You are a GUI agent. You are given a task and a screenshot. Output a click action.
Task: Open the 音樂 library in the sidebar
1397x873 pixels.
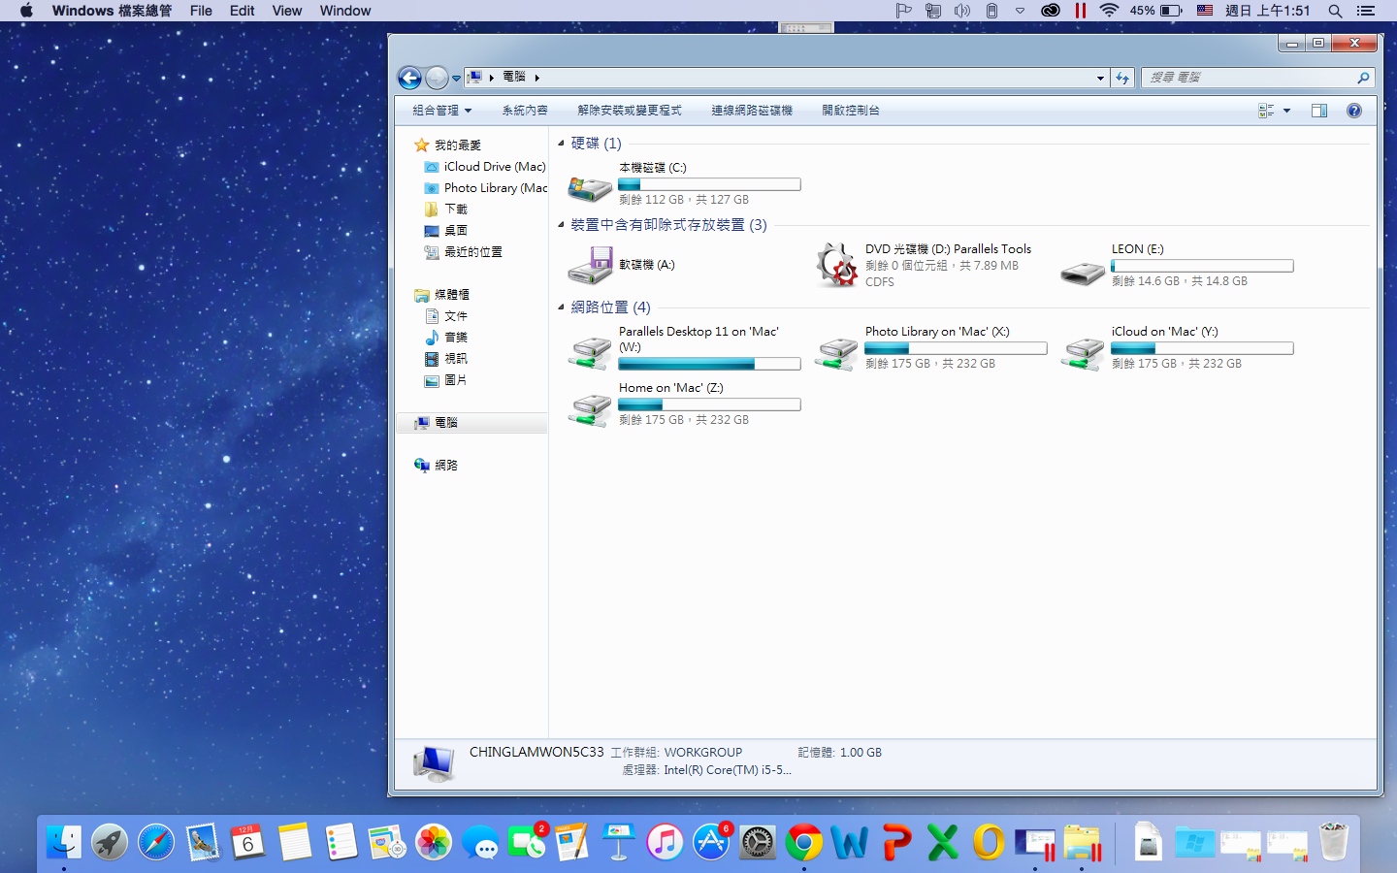[446, 338]
